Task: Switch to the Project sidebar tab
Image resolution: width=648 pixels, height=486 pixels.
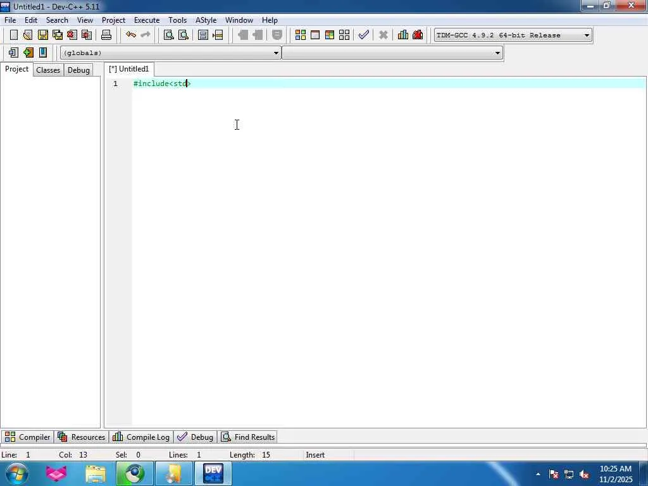Action: click(17, 70)
